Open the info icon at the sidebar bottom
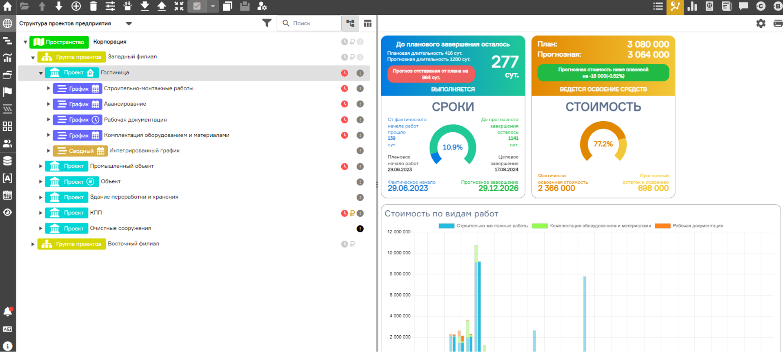 click(7, 346)
